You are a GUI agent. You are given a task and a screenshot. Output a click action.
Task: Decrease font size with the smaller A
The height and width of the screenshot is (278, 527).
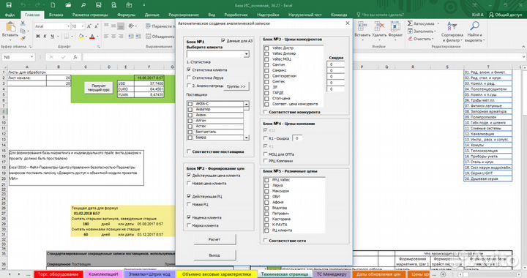(97, 26)
